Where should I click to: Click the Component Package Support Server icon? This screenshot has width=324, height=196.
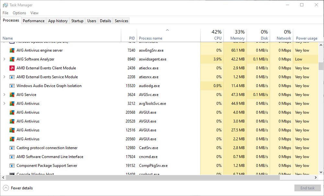coord(12,166)
